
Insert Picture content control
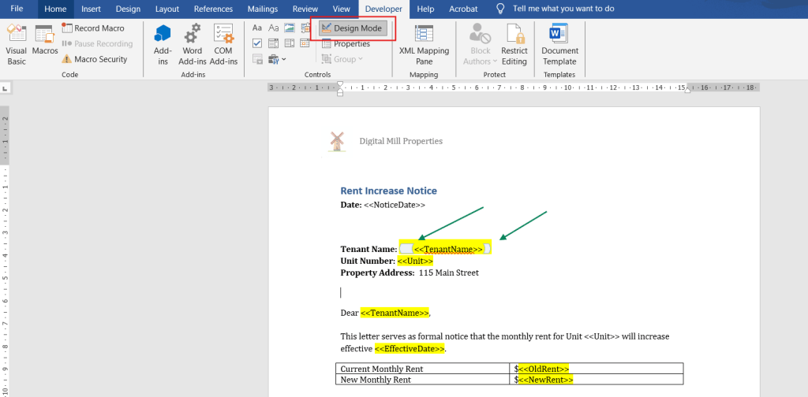pyautogui.click(x=290, y=28)
